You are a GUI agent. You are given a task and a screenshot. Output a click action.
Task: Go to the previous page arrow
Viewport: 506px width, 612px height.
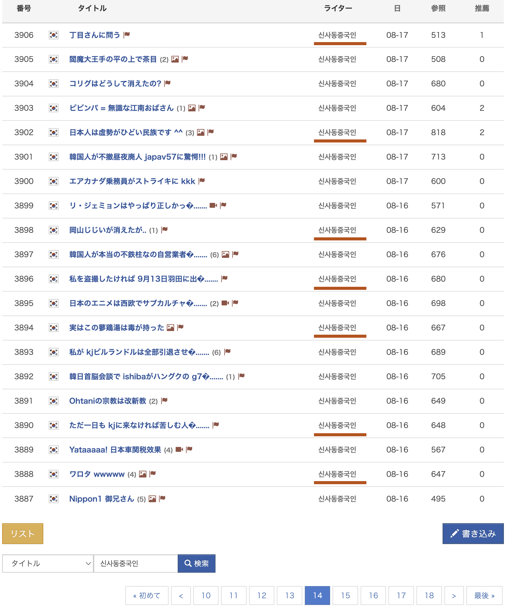(x=181, y=596)
